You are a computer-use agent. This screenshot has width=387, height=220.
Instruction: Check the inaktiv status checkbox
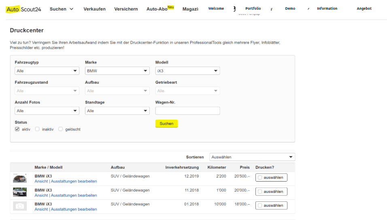coord(37,129)
